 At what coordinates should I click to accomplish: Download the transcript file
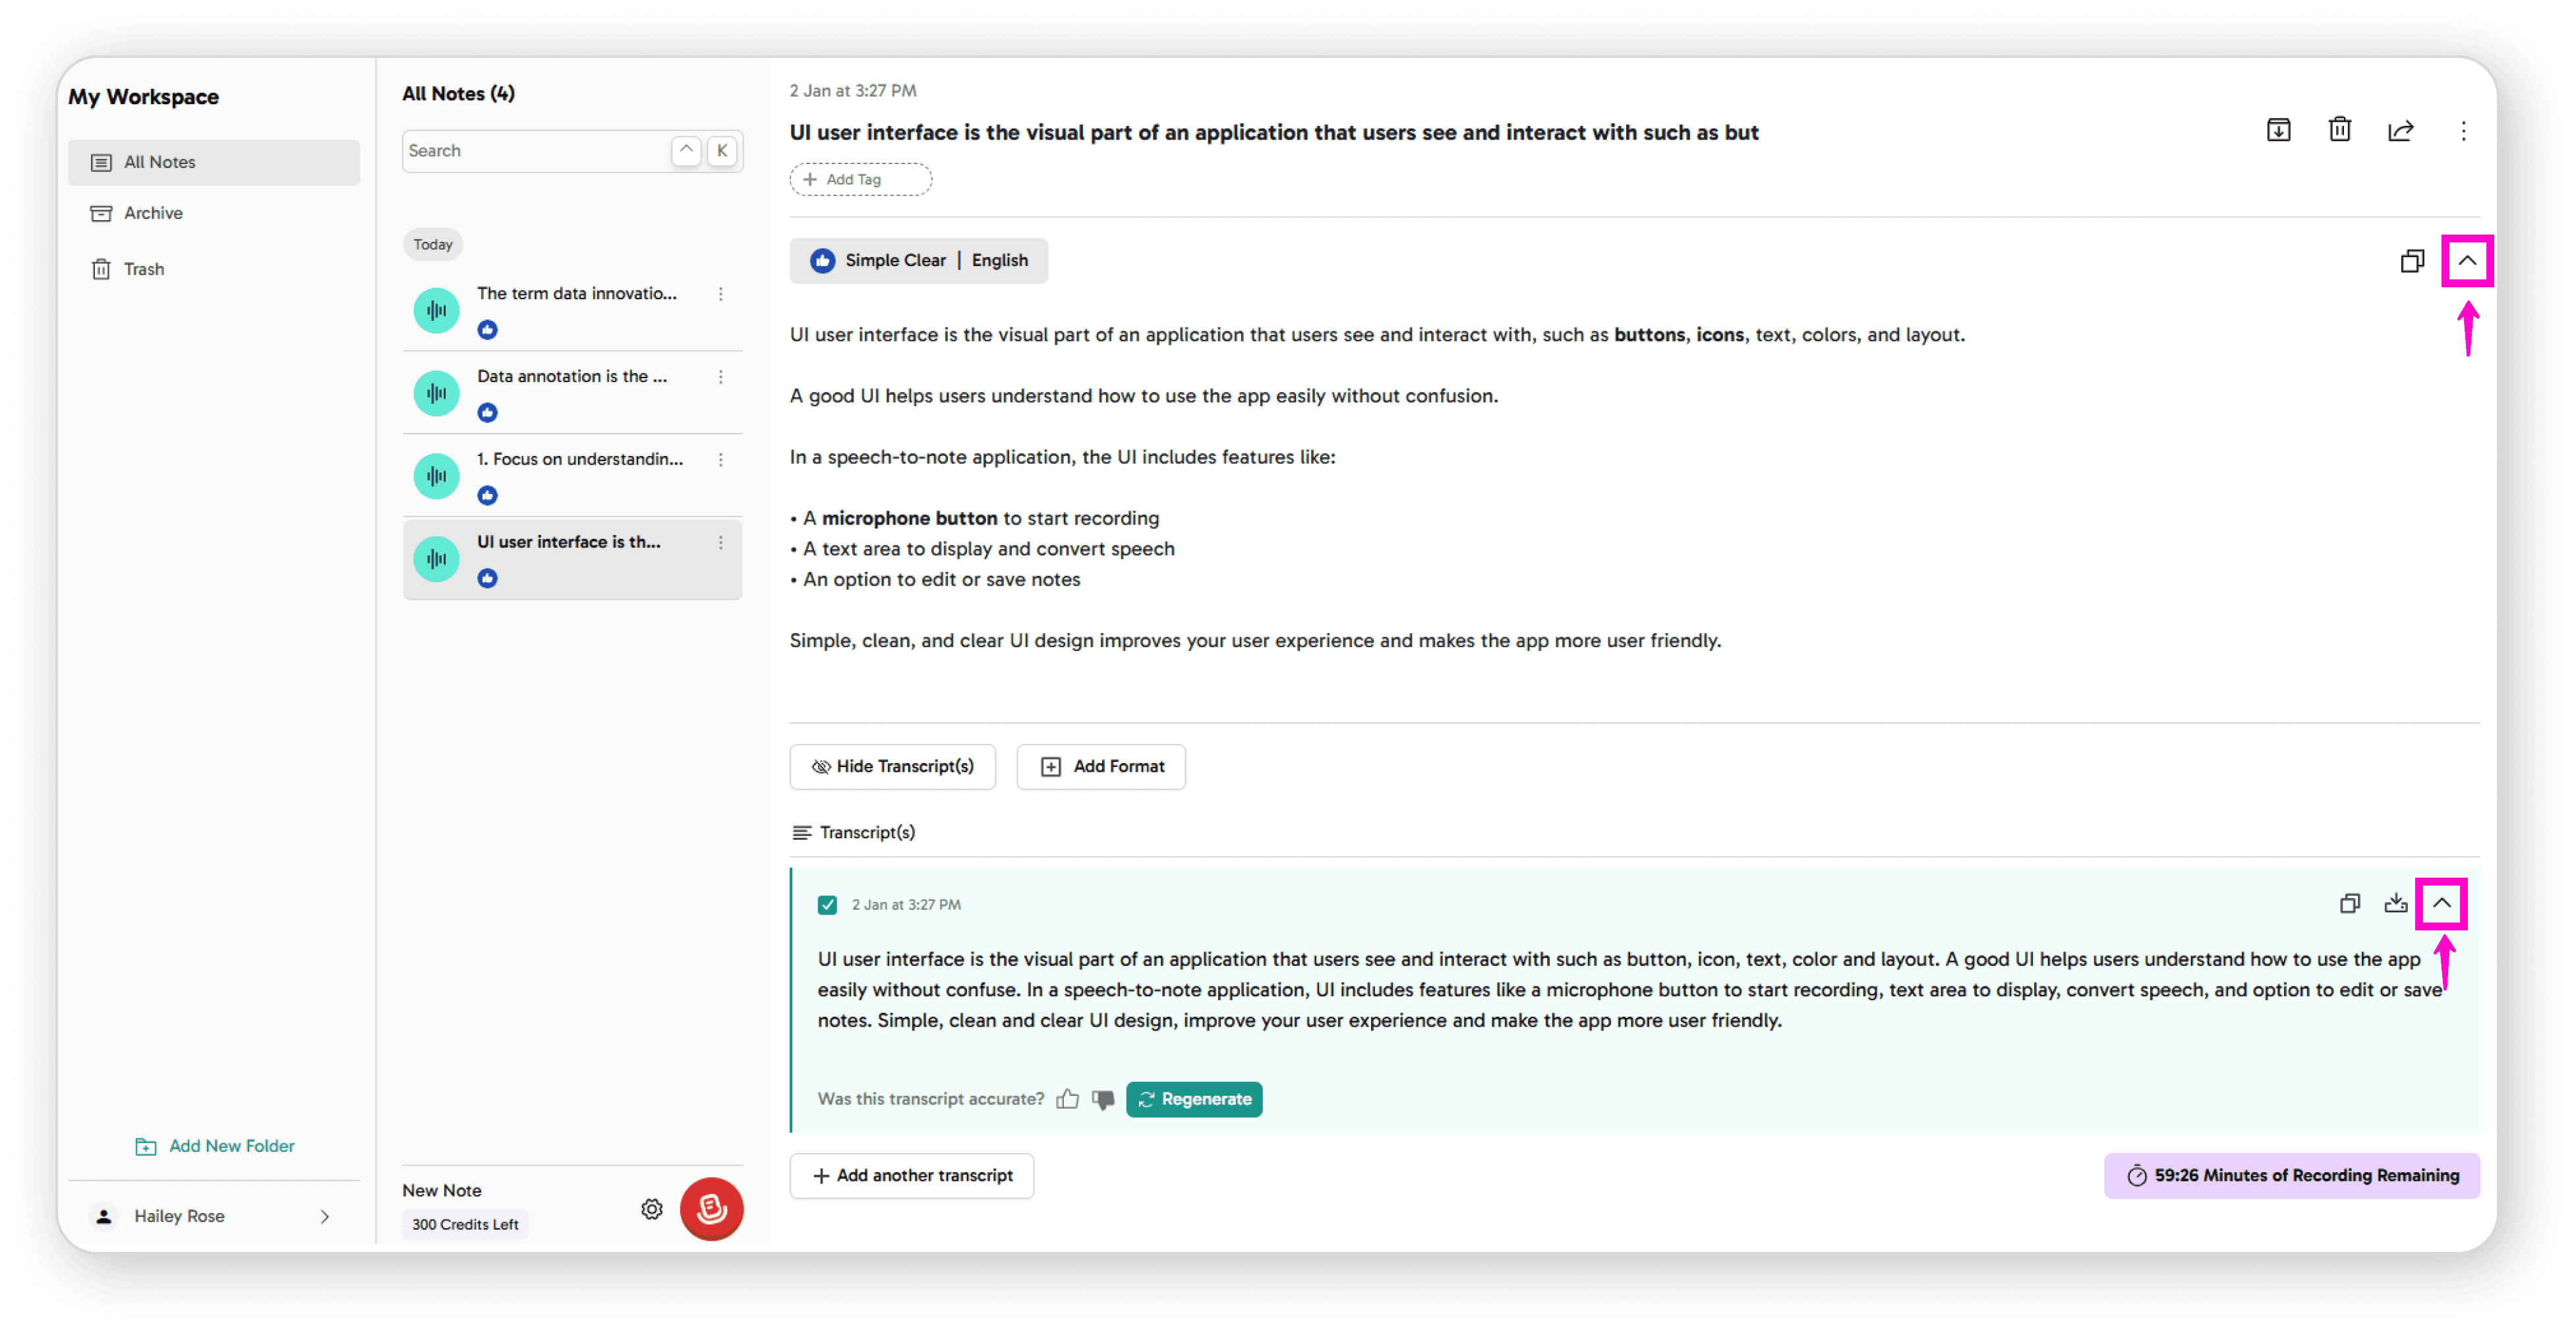point(2395,903)
